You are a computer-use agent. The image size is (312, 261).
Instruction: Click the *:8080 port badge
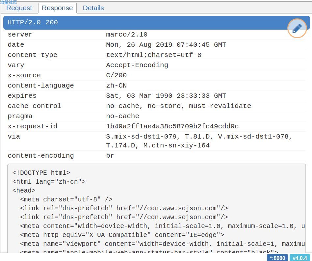(x=277, y=258)
